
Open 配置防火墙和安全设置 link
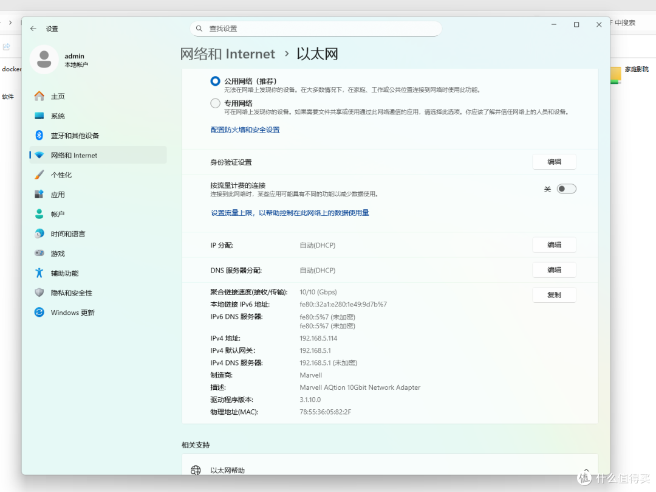click(x=245, y=130)
